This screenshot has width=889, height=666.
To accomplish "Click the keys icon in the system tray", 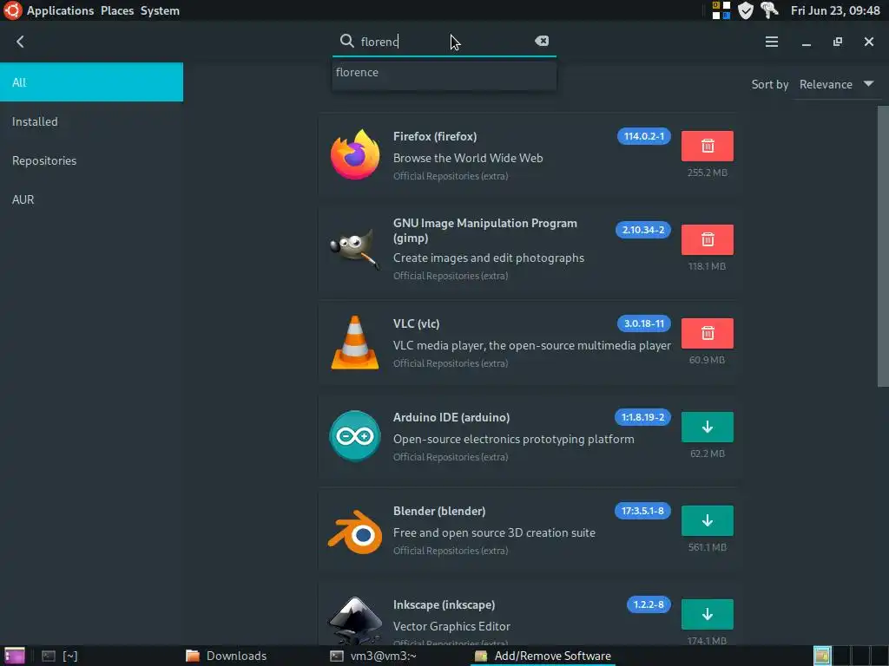I will coord(769,10).
